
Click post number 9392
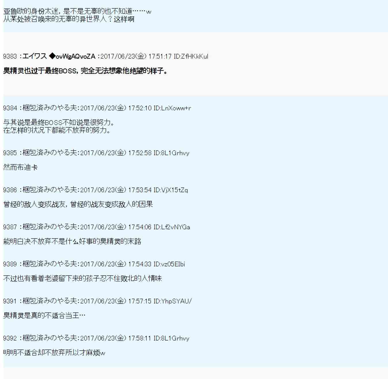[10, 338]
